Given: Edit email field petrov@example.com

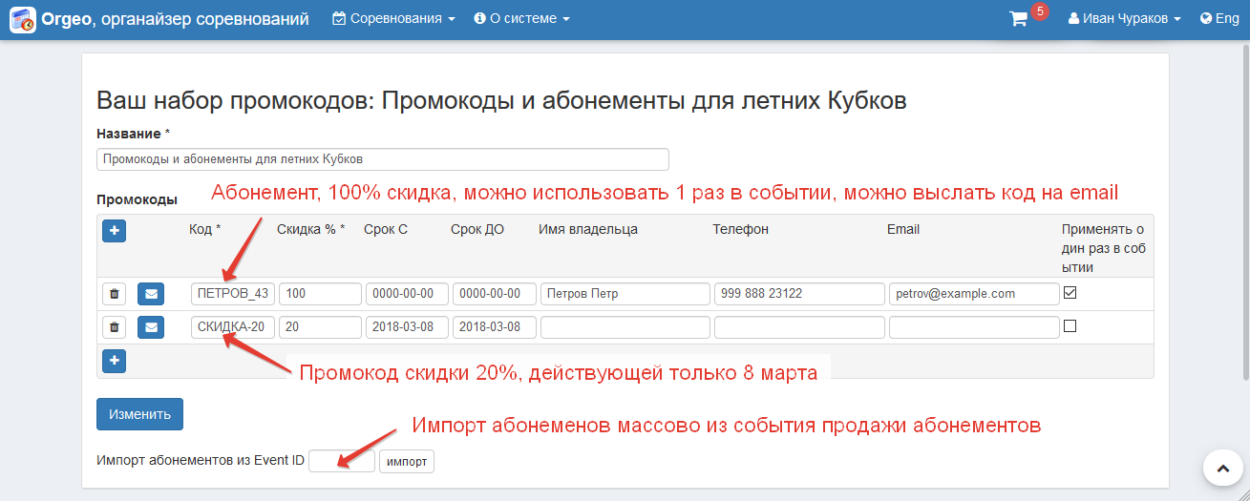Looking at the screenshot, I should (x=974, y=294).
